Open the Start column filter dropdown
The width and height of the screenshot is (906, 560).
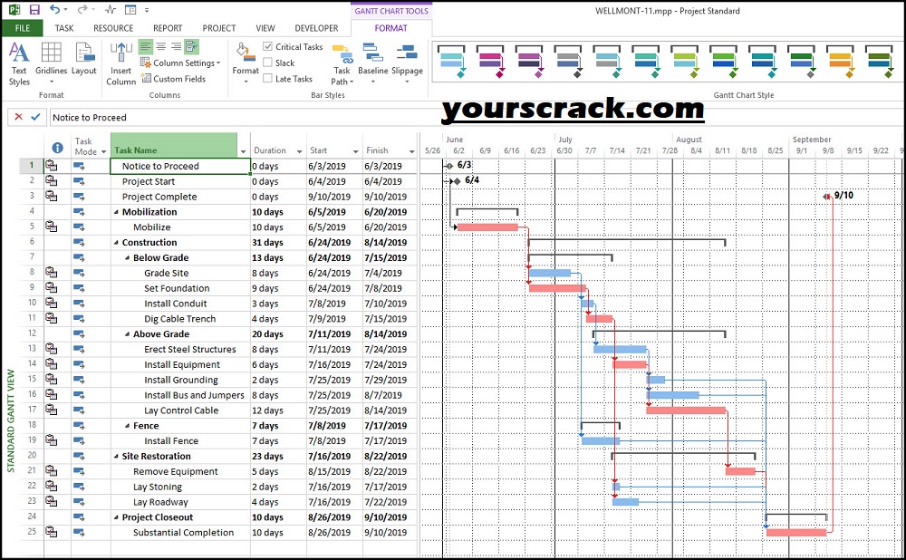355,151
